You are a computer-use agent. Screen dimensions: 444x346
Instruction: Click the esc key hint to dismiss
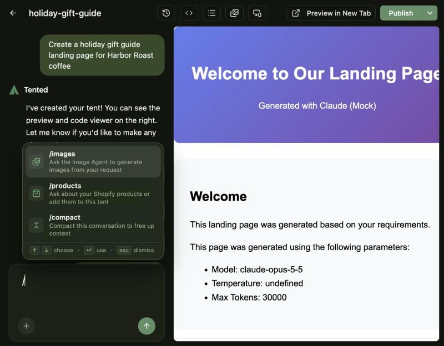(x=124, y=251)
